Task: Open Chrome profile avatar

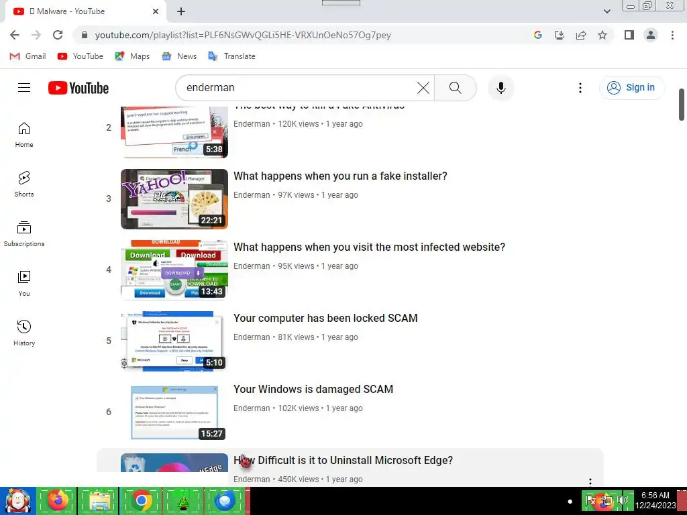Action: coord(651,35)
